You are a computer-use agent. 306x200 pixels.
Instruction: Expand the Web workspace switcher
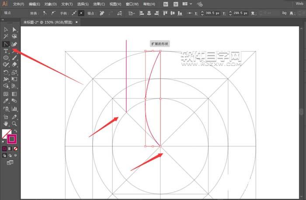[299, 4]
